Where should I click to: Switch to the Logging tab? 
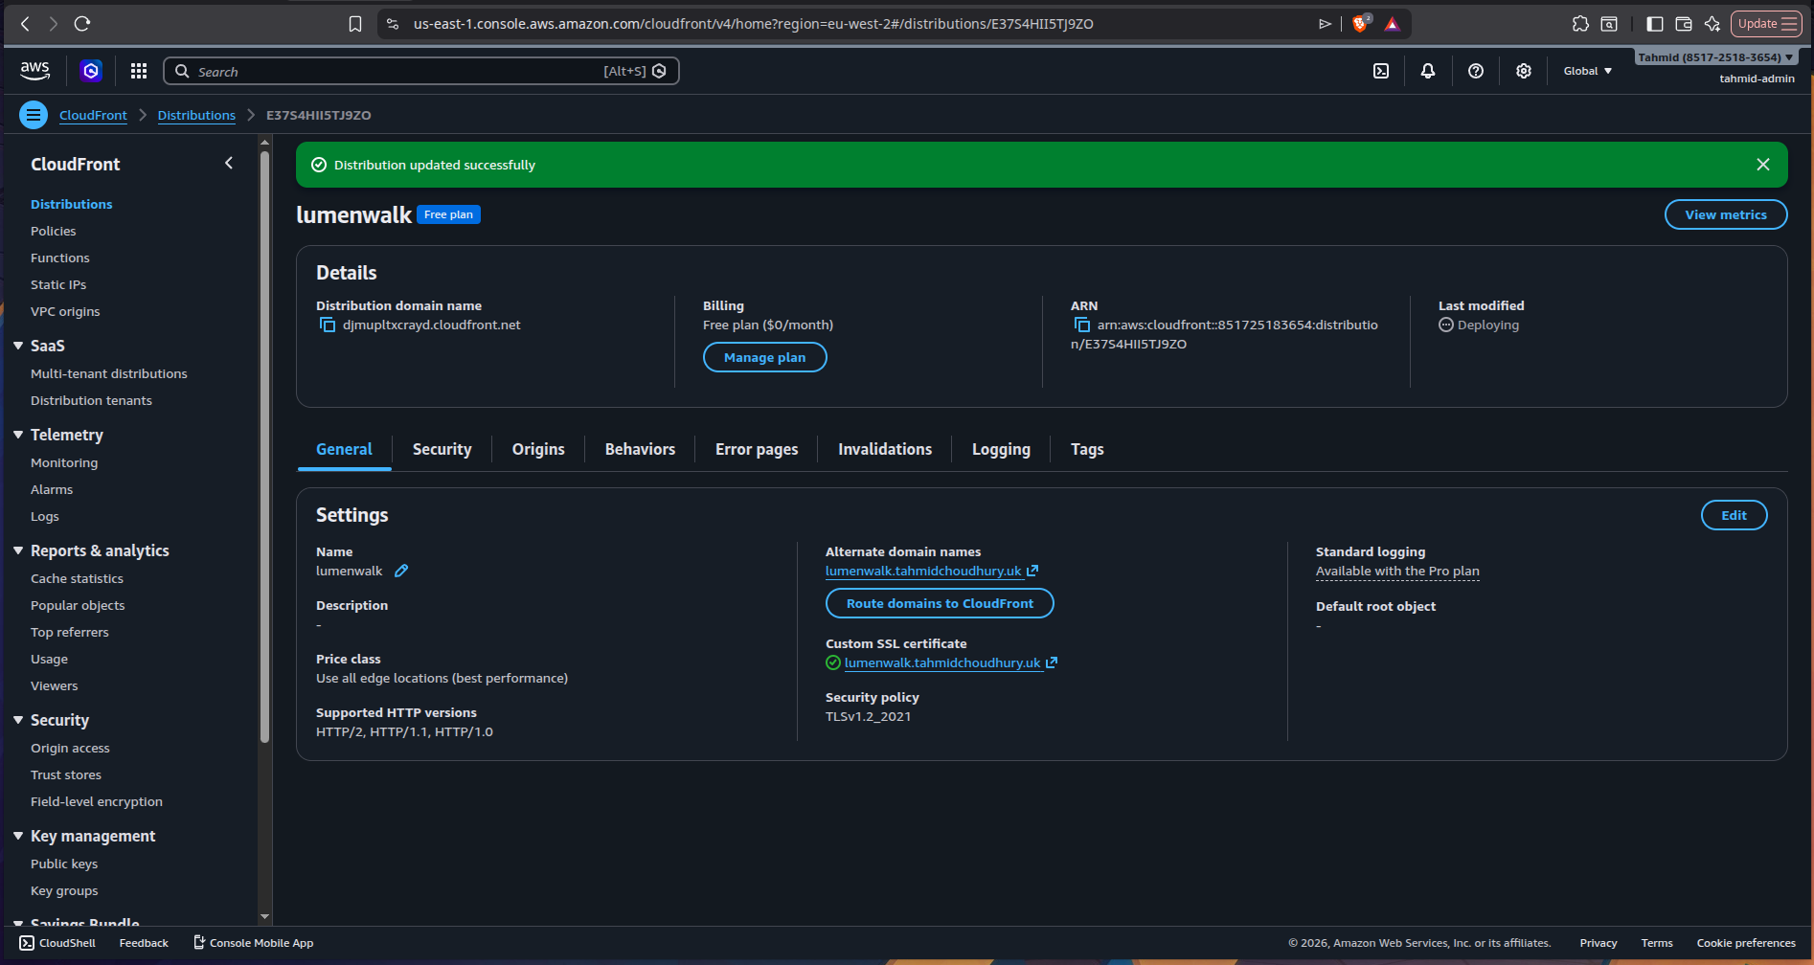click(1001, 450)
